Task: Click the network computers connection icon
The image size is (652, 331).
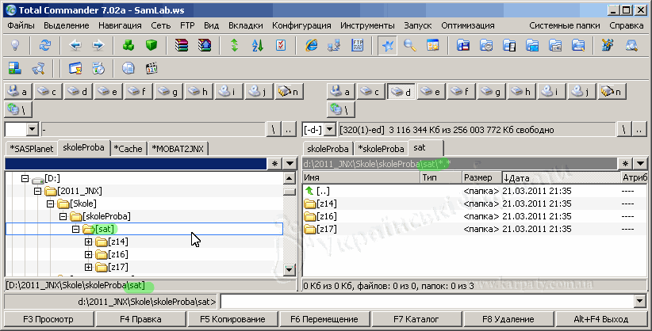Action: [334, 45]
